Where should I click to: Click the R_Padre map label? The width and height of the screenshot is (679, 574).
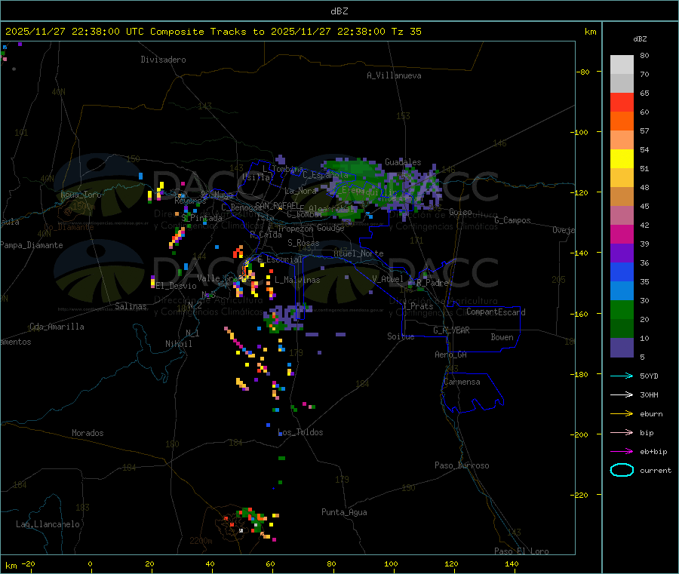pos(432,283)
